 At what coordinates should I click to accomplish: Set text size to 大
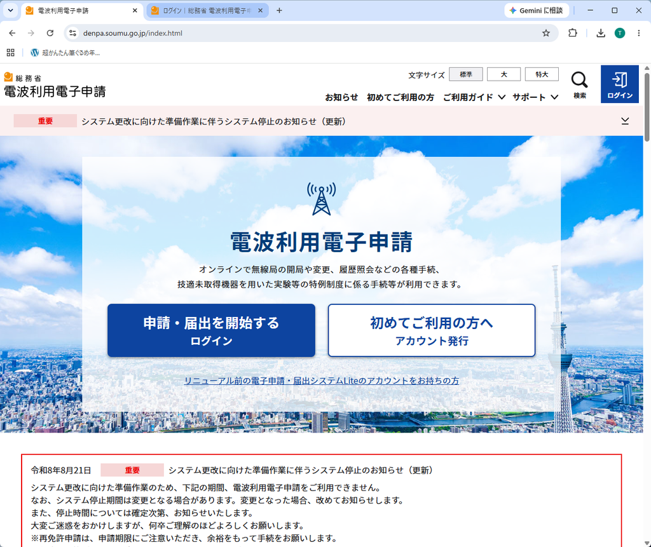pyautogui.click(x=504, y=74)
